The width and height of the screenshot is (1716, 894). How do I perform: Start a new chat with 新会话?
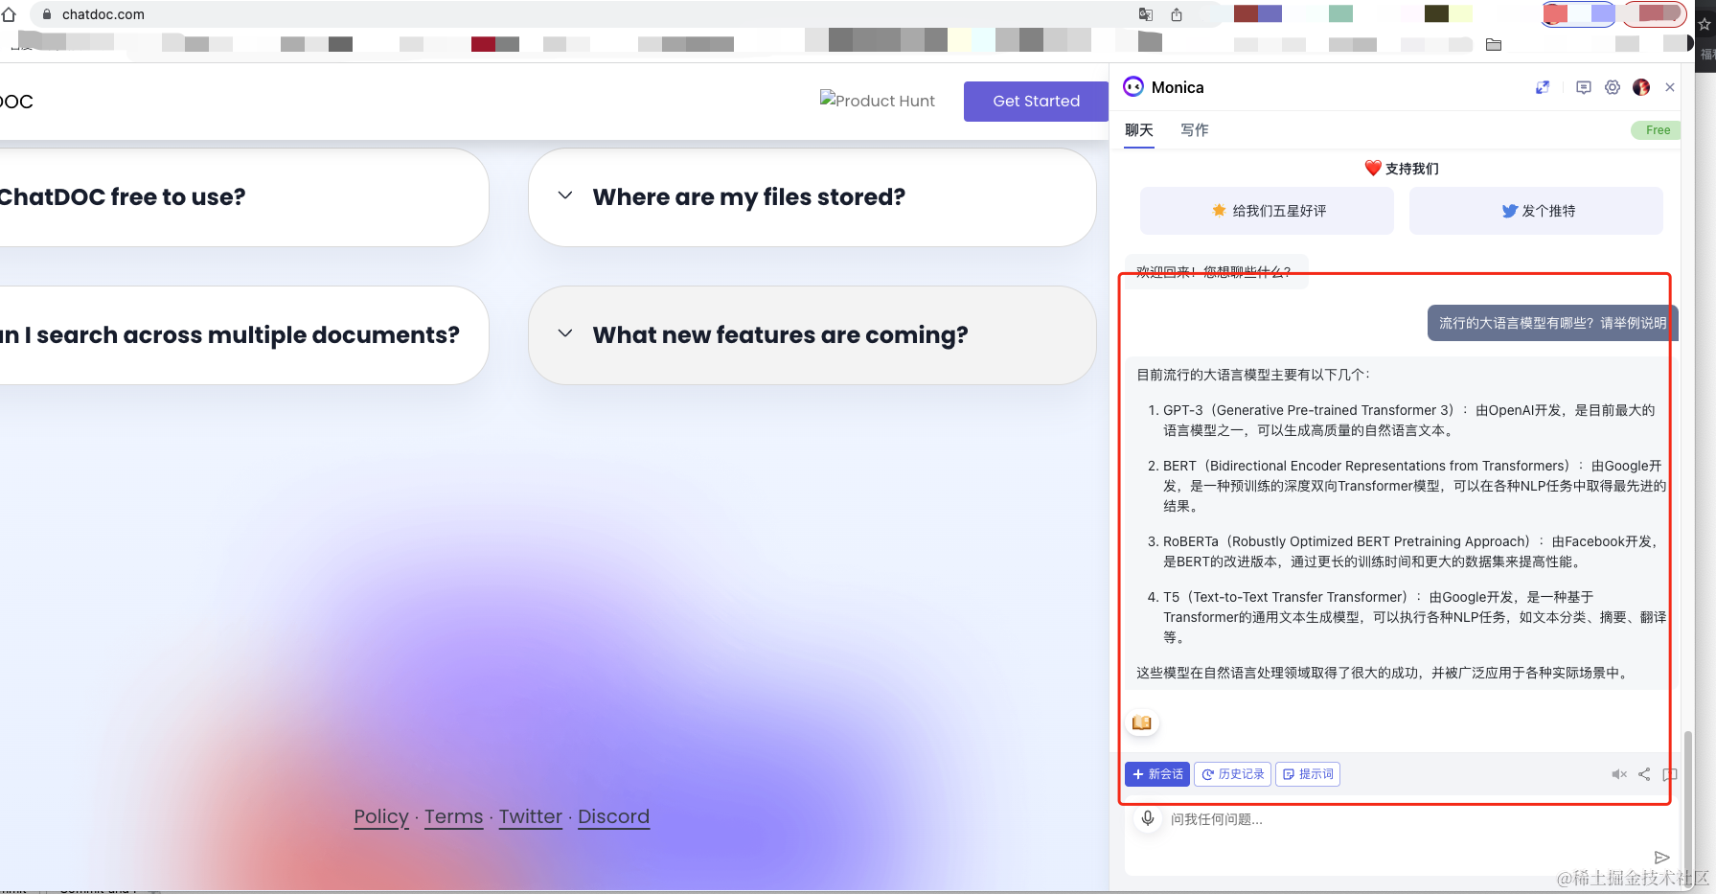pos(1157,774)
